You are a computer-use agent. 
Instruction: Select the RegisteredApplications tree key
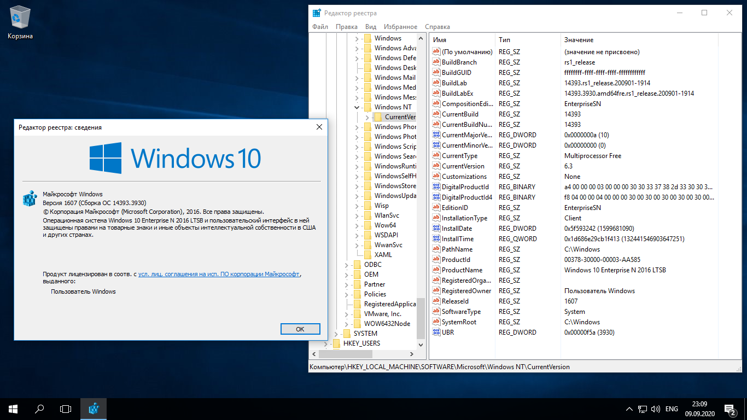[390, 304]
